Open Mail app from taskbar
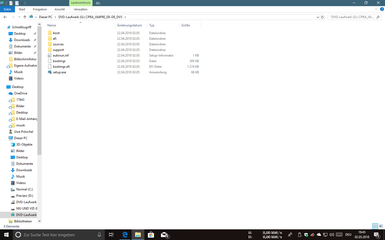385x240 pixels. pyautogui.click(x=164, y=235)
